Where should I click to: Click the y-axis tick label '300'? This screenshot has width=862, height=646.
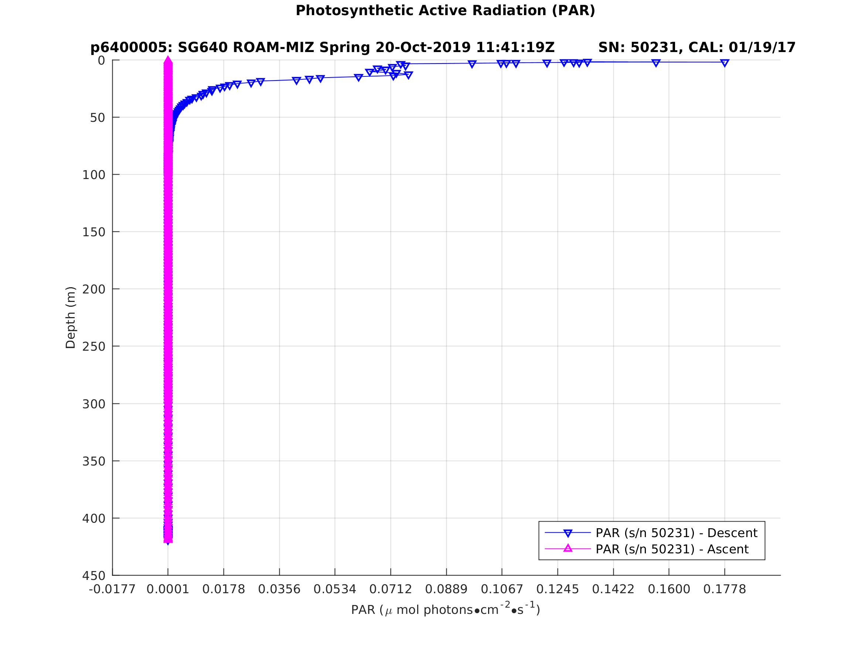(93, 404)
